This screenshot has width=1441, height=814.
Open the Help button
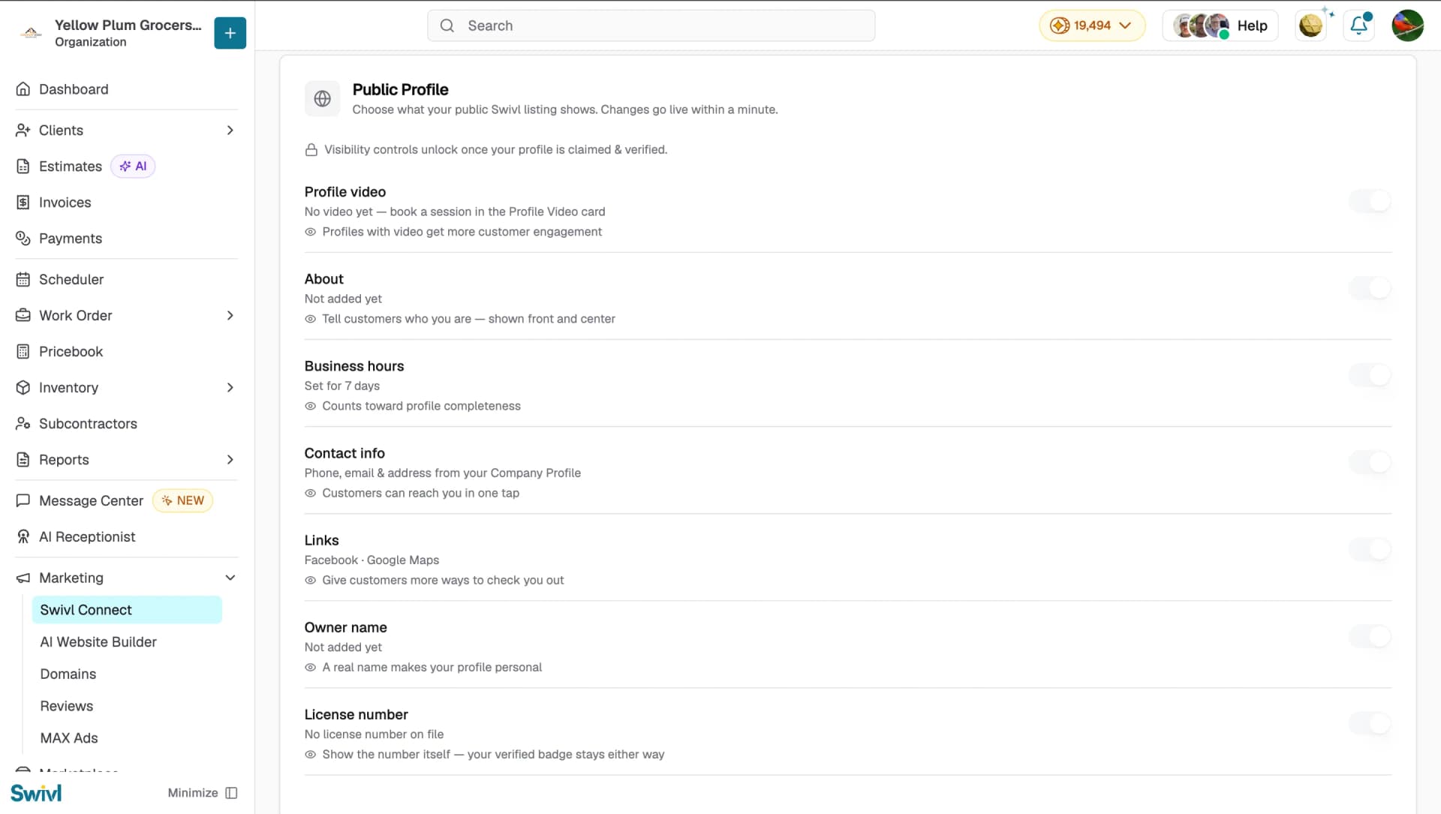(x=1220, y=26)
